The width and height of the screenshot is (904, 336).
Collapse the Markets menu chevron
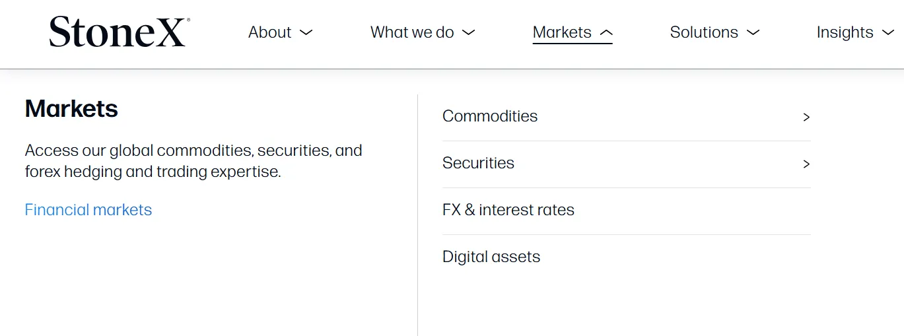pyautogui.click(x=606, y=32)
